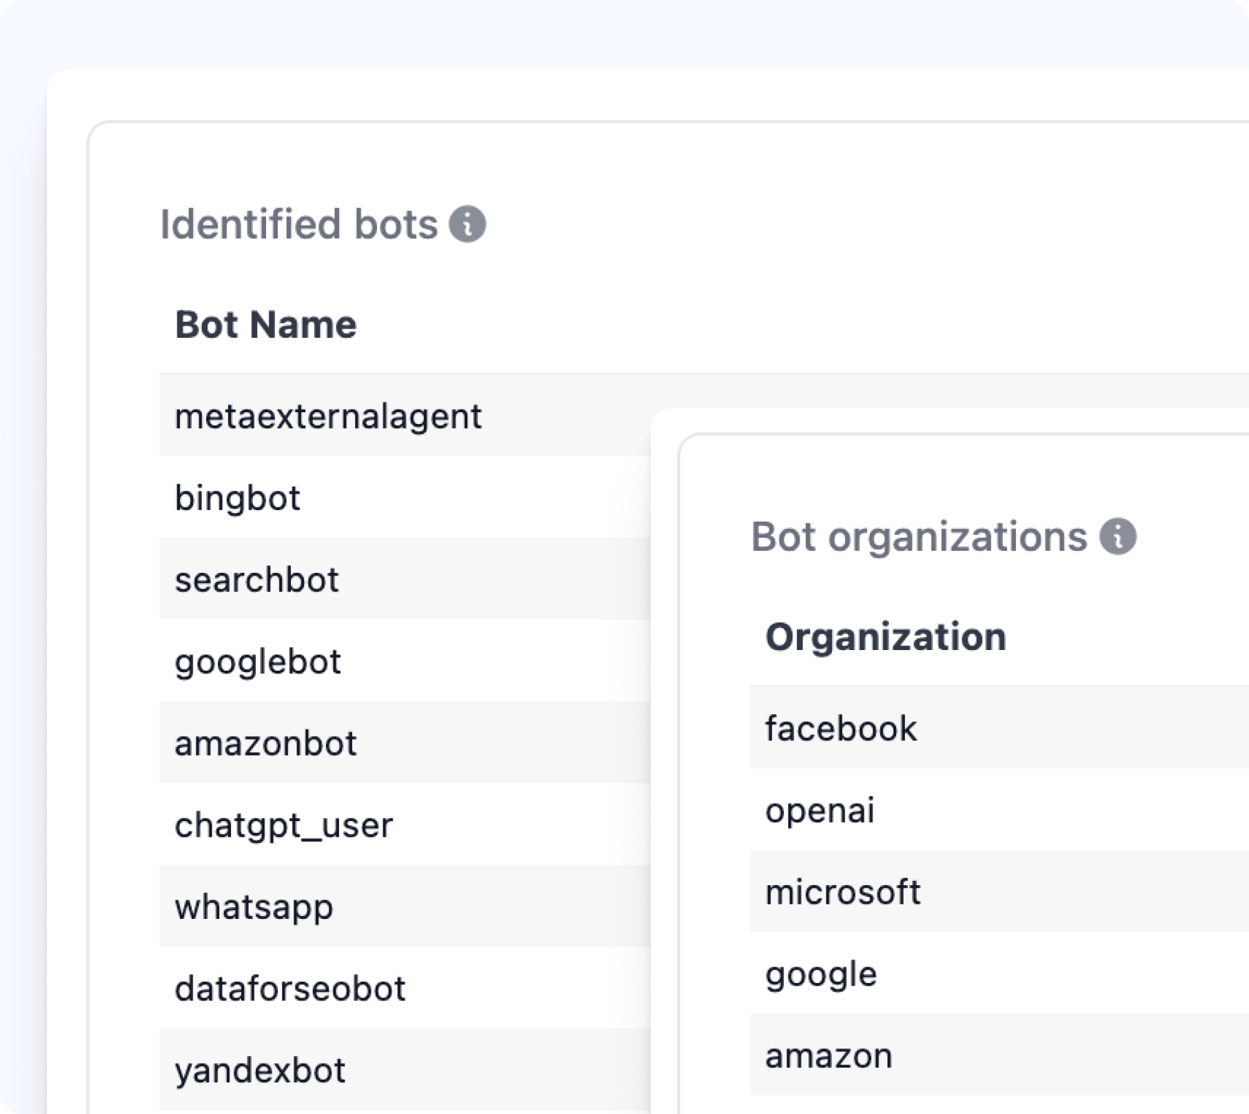Choose the googlebot row
This screenshot has height=1114, width=1249.
(258, 662)
